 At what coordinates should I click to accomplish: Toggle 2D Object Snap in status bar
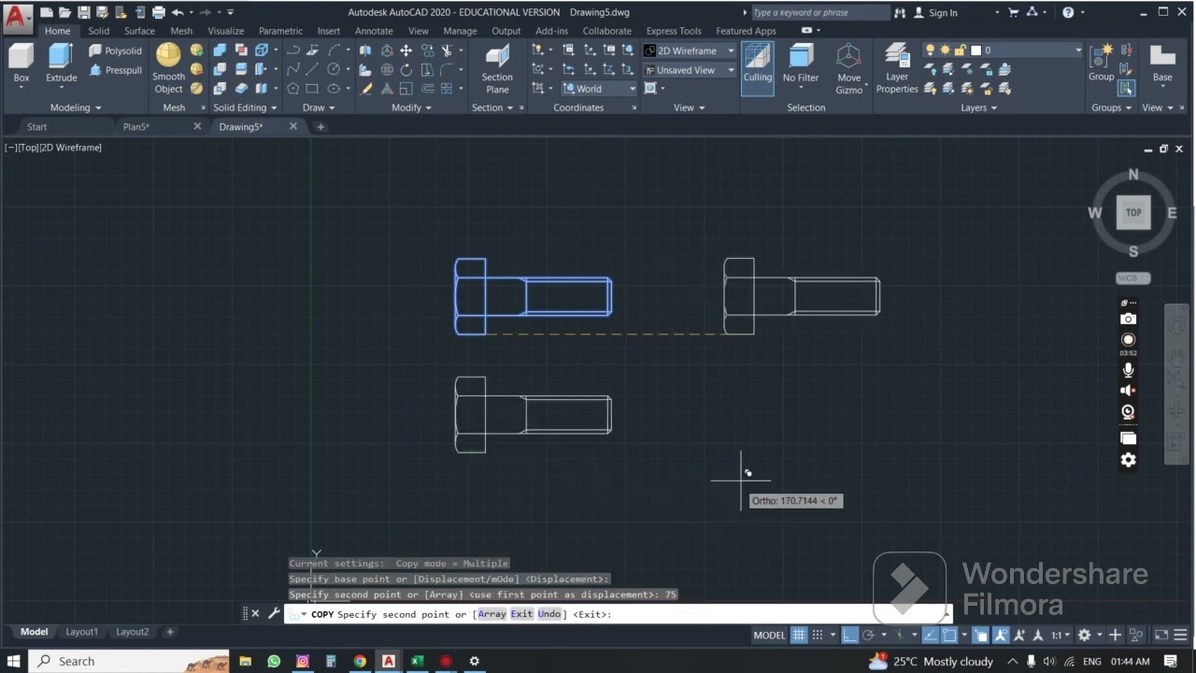tap(949, 635)
